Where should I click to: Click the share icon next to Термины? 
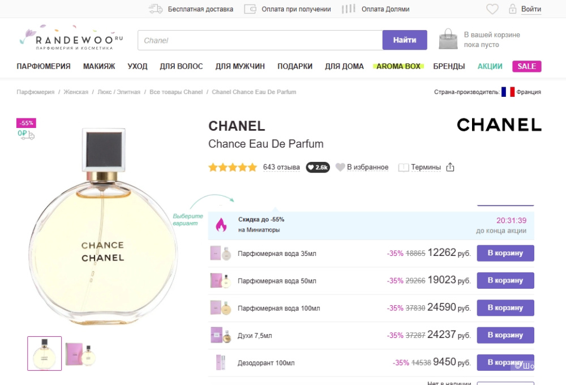click(450, 167)
